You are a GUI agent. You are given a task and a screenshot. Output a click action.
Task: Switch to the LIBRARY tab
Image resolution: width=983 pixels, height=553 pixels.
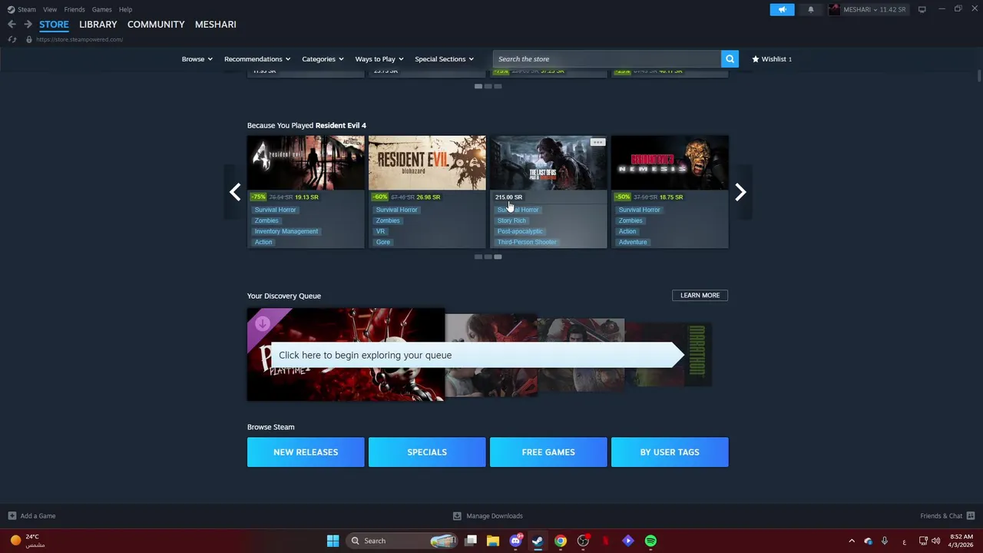coord(98,25)
